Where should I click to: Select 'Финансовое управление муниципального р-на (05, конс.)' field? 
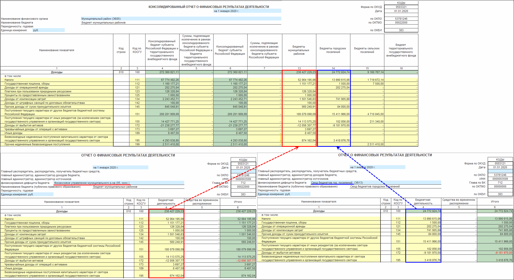[x=119, y=183]
